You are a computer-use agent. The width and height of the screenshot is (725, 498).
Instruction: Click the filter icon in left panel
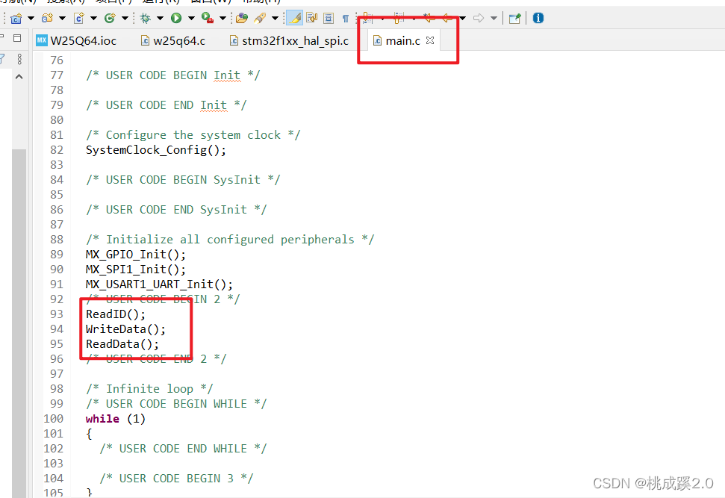2,59
